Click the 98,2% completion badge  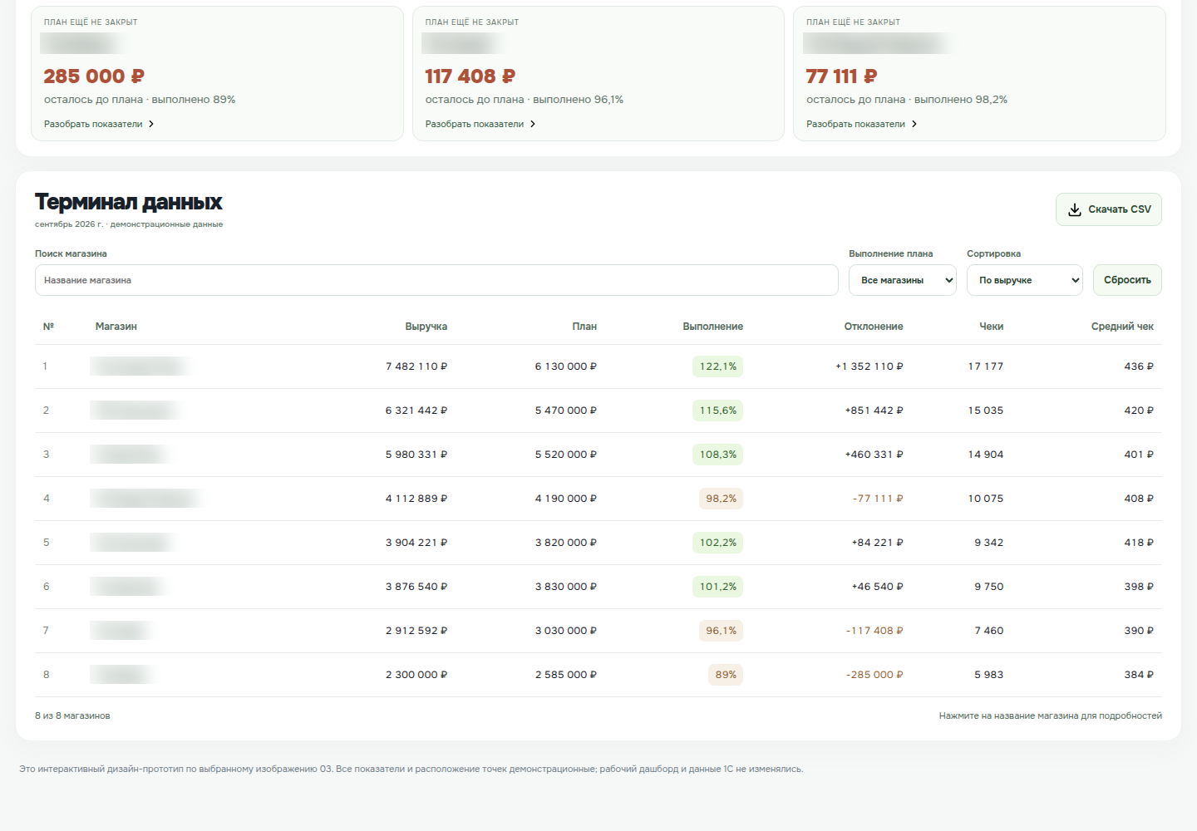point(722,499)
